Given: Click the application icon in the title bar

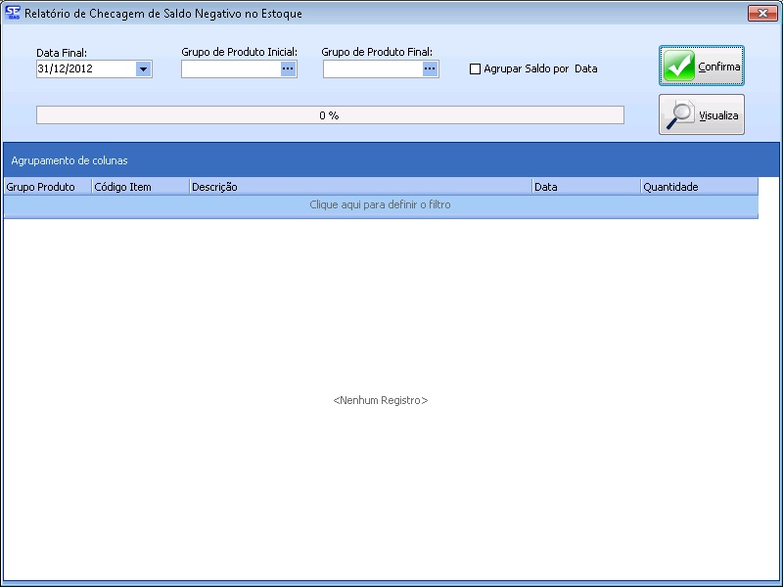Looking at the screenshot, I should click(13, 14).
